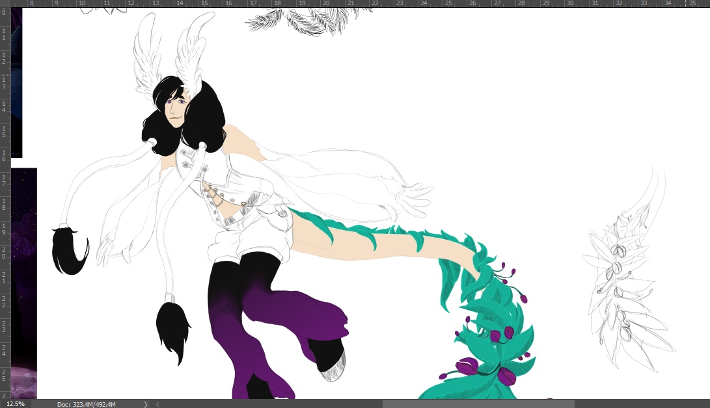
Task: Open the status bar info arrow menu
Action: pyautogui.click(x=145, y=403)
